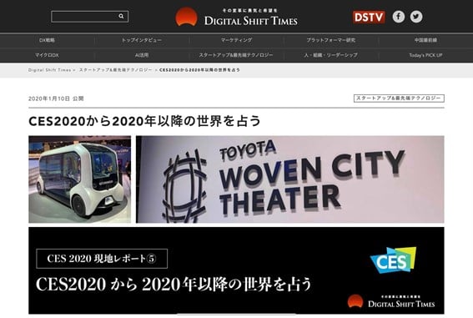Image resolution: width=473 pixels, height=318 pixels.
Task: Focus the header search box
Action: (x=89, y=17)
